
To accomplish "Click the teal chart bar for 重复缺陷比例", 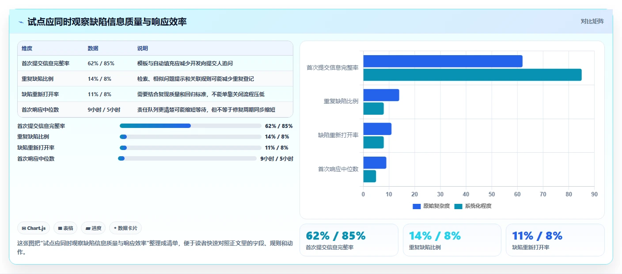I will pos(373,109).
